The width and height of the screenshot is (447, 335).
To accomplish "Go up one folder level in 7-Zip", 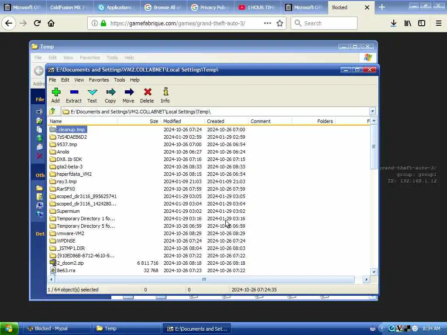I will [x=52, y=111].
